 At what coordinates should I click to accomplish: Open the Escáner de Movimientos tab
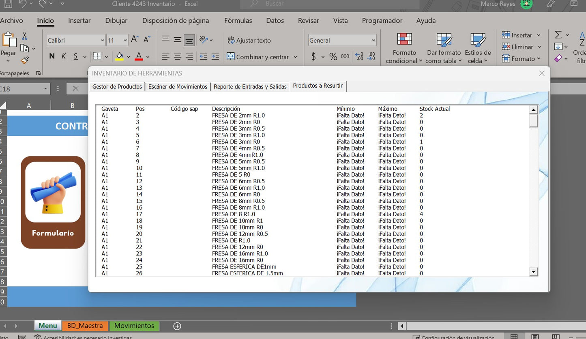pyautogui.click(x=178, y=86)
